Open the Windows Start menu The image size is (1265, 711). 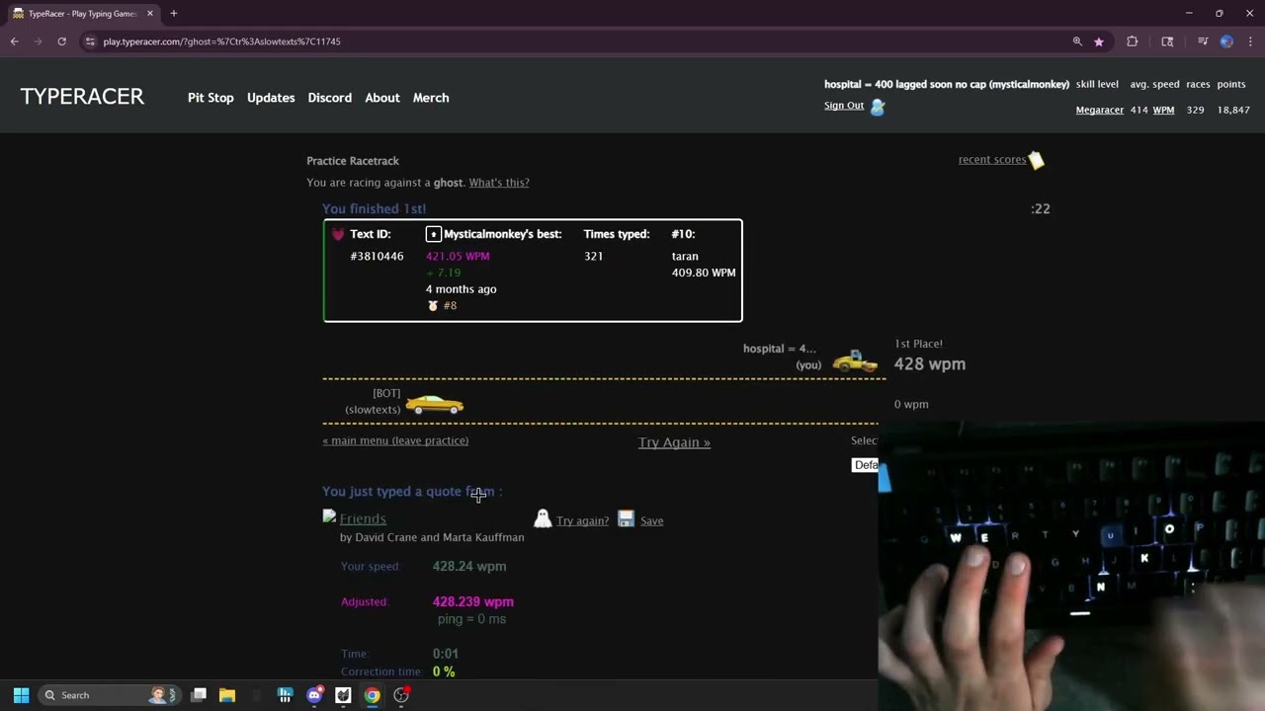21,695
